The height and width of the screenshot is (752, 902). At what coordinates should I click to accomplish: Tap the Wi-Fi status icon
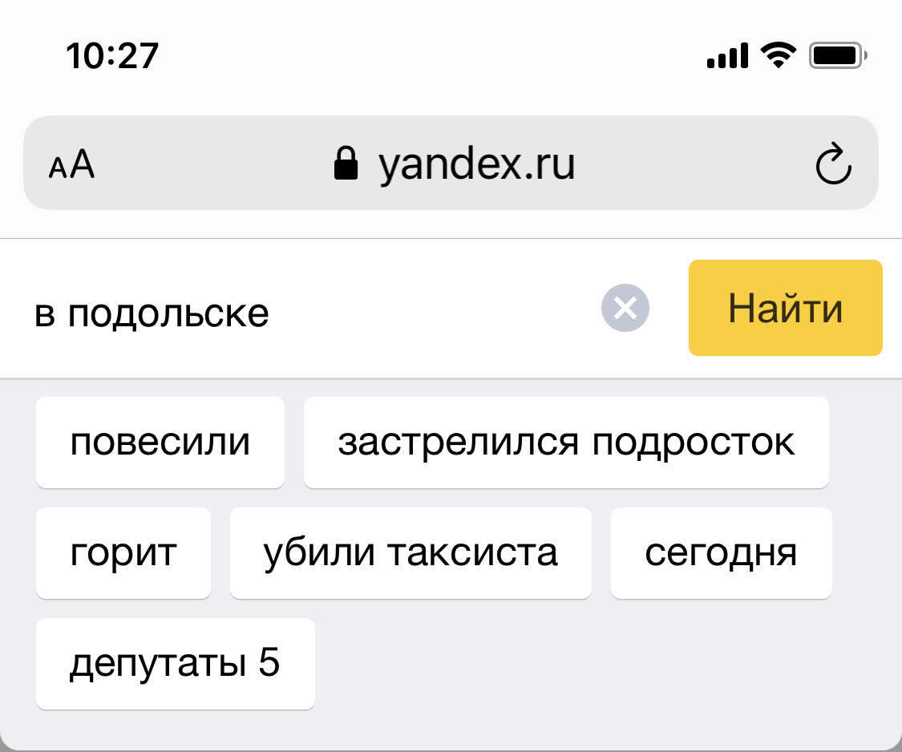pyautogui.click(x=779, y=56)
